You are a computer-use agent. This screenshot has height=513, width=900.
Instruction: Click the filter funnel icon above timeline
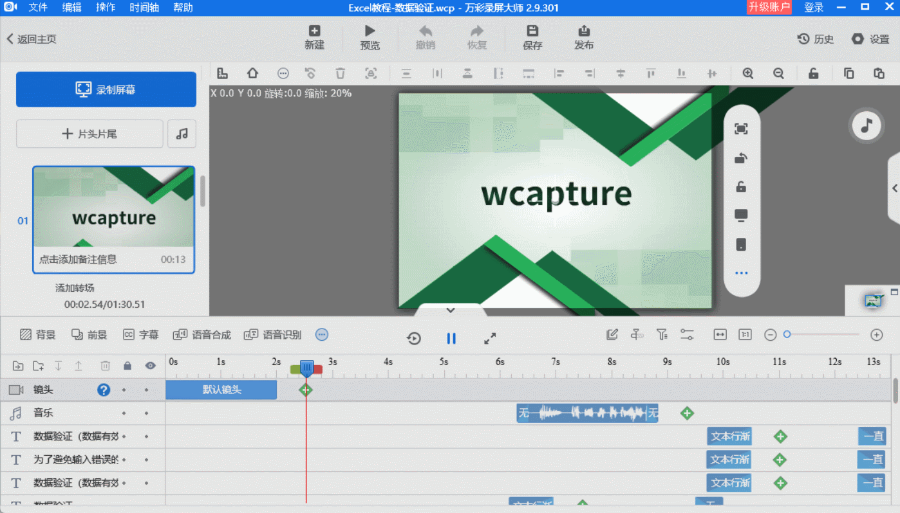(662, 335)
